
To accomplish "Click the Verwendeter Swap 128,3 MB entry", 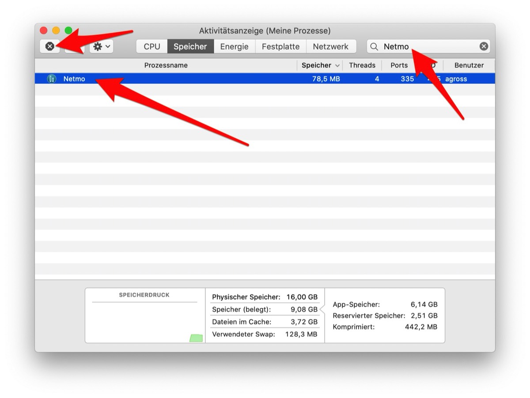I will [x=265, y=334].
